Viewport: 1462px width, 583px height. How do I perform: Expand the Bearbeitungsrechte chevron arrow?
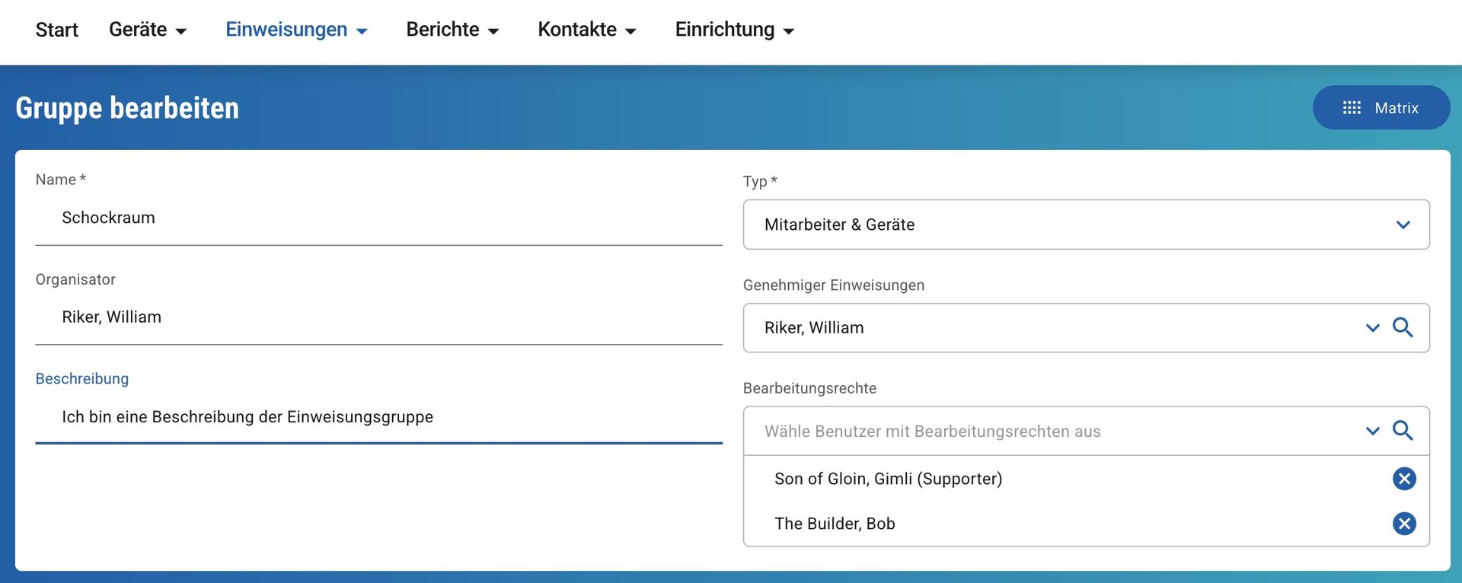point(1373,431)
